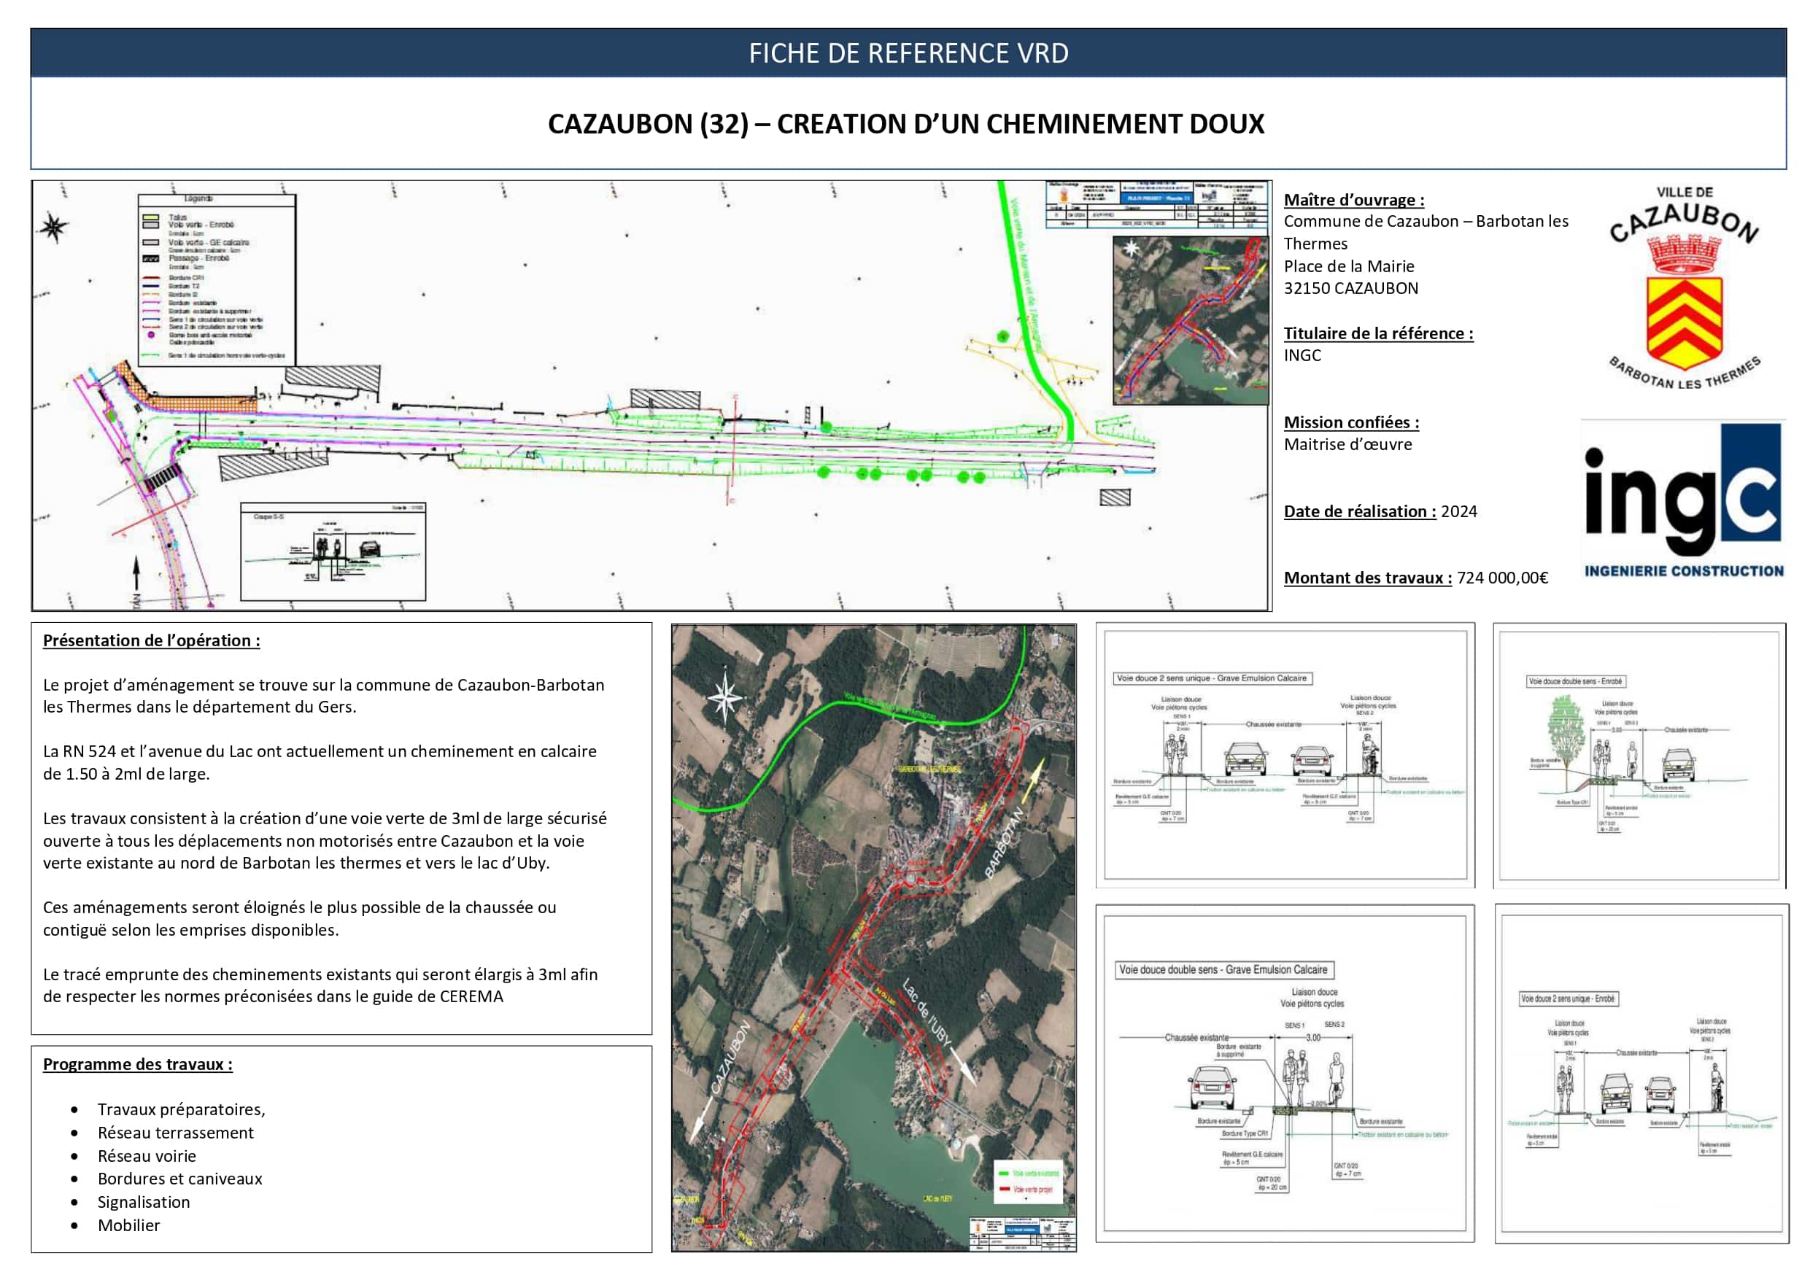This screenshot has width=1810, height=1280.
Task: Click the 'Signalisation' bullet
Action: click(x=144, y=1203)
